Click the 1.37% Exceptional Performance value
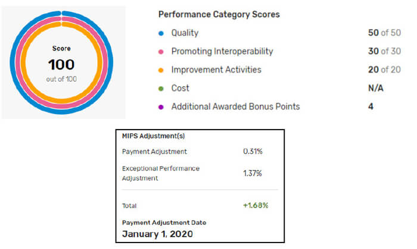Image resolution: width=417 pixels, height=249 pixels. coord(252,173)
